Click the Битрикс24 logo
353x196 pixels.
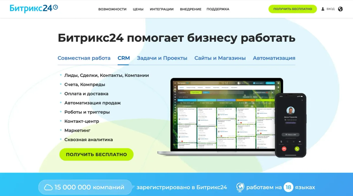[x=34, y=8]
